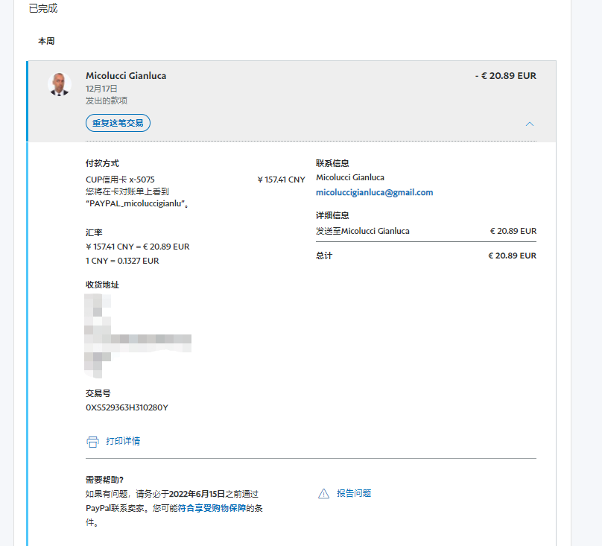The height and width of the screenshot is (546, 602).
Task: Click the Micolucci Gianluca transaction title
Action: click(x=126, y=76)
